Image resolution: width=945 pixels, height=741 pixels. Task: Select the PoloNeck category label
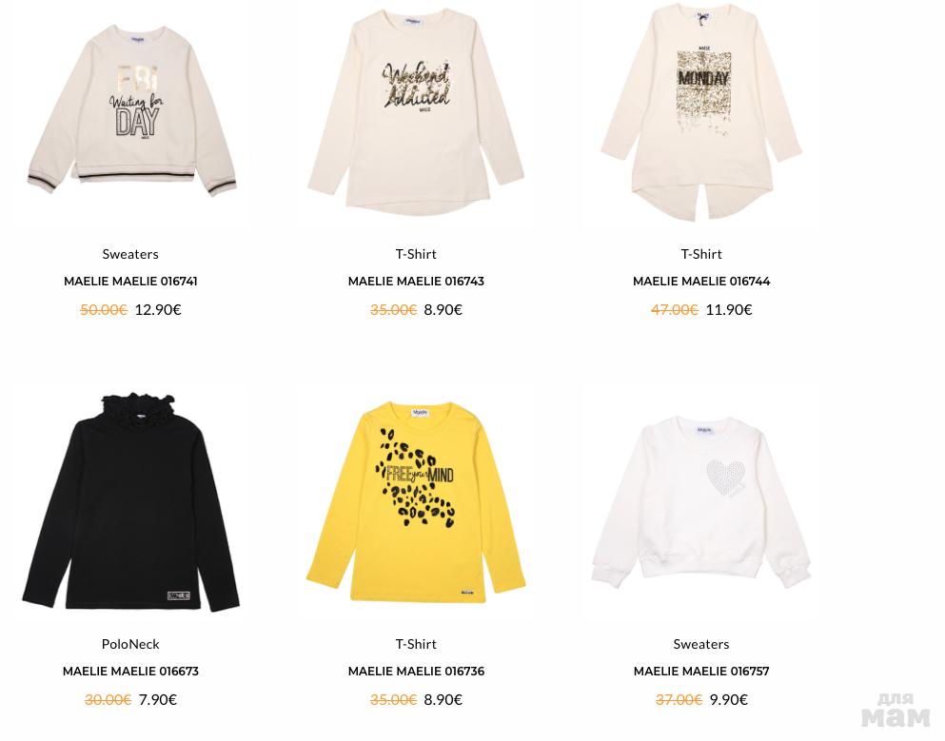click(x=130, y=644)
